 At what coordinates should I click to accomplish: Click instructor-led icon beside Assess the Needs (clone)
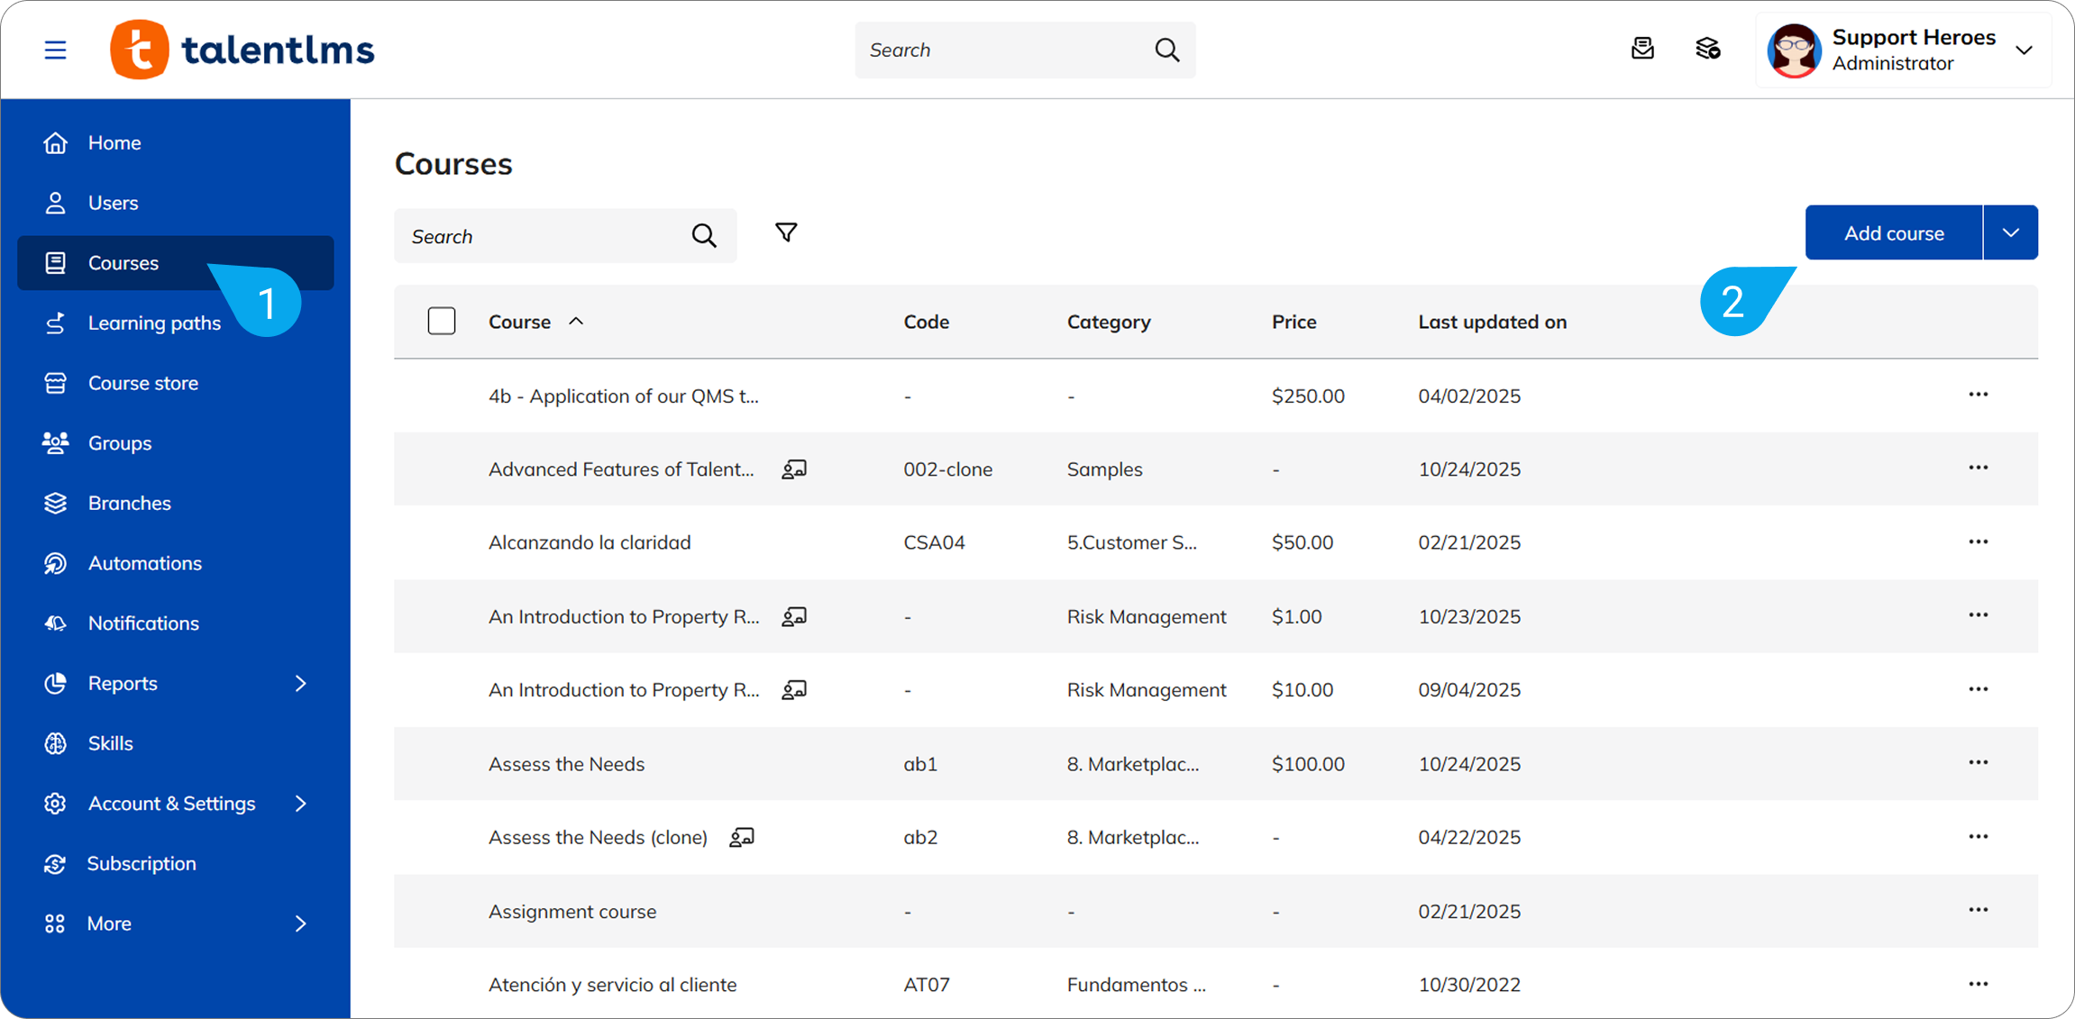[x=742, y=837]
